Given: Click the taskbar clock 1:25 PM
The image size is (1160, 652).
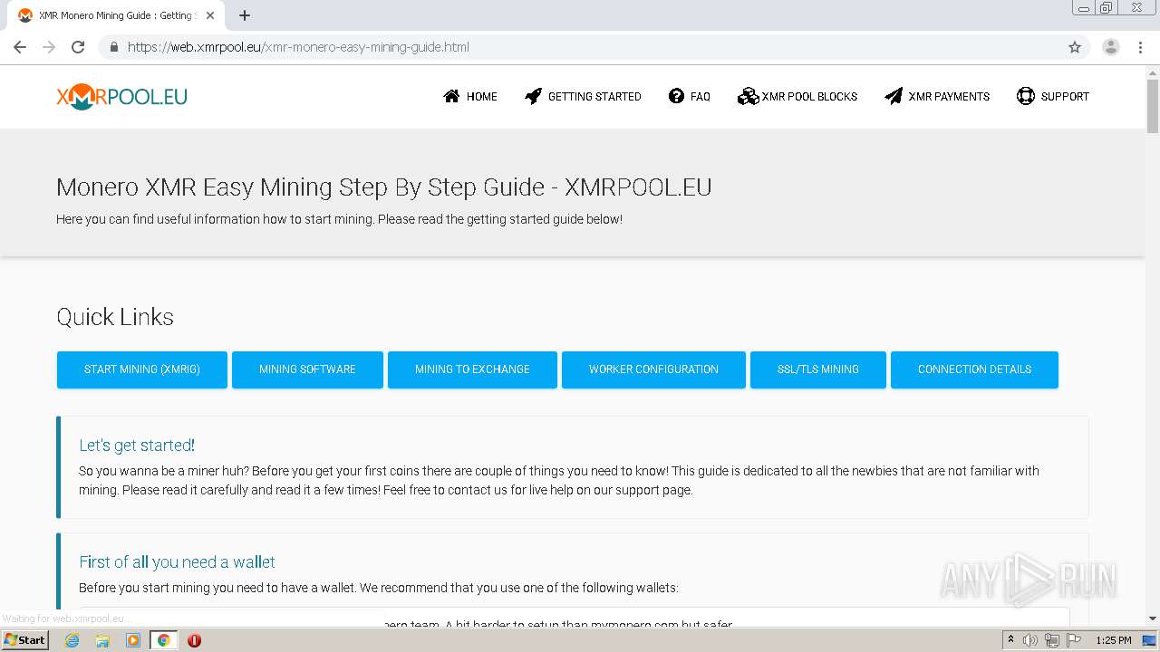Looking at the screenshot, I should point(1114,640).
